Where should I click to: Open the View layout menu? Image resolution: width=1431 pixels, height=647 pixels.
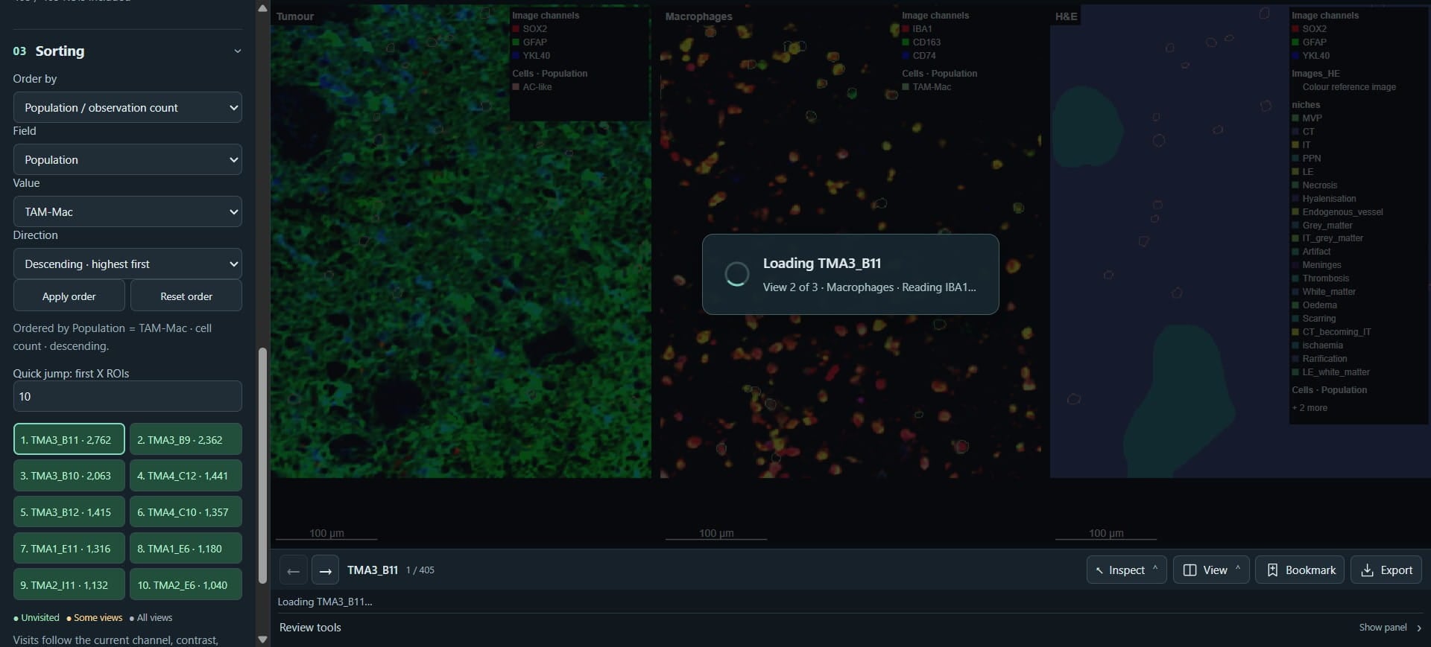click(x=1211, y=570)
